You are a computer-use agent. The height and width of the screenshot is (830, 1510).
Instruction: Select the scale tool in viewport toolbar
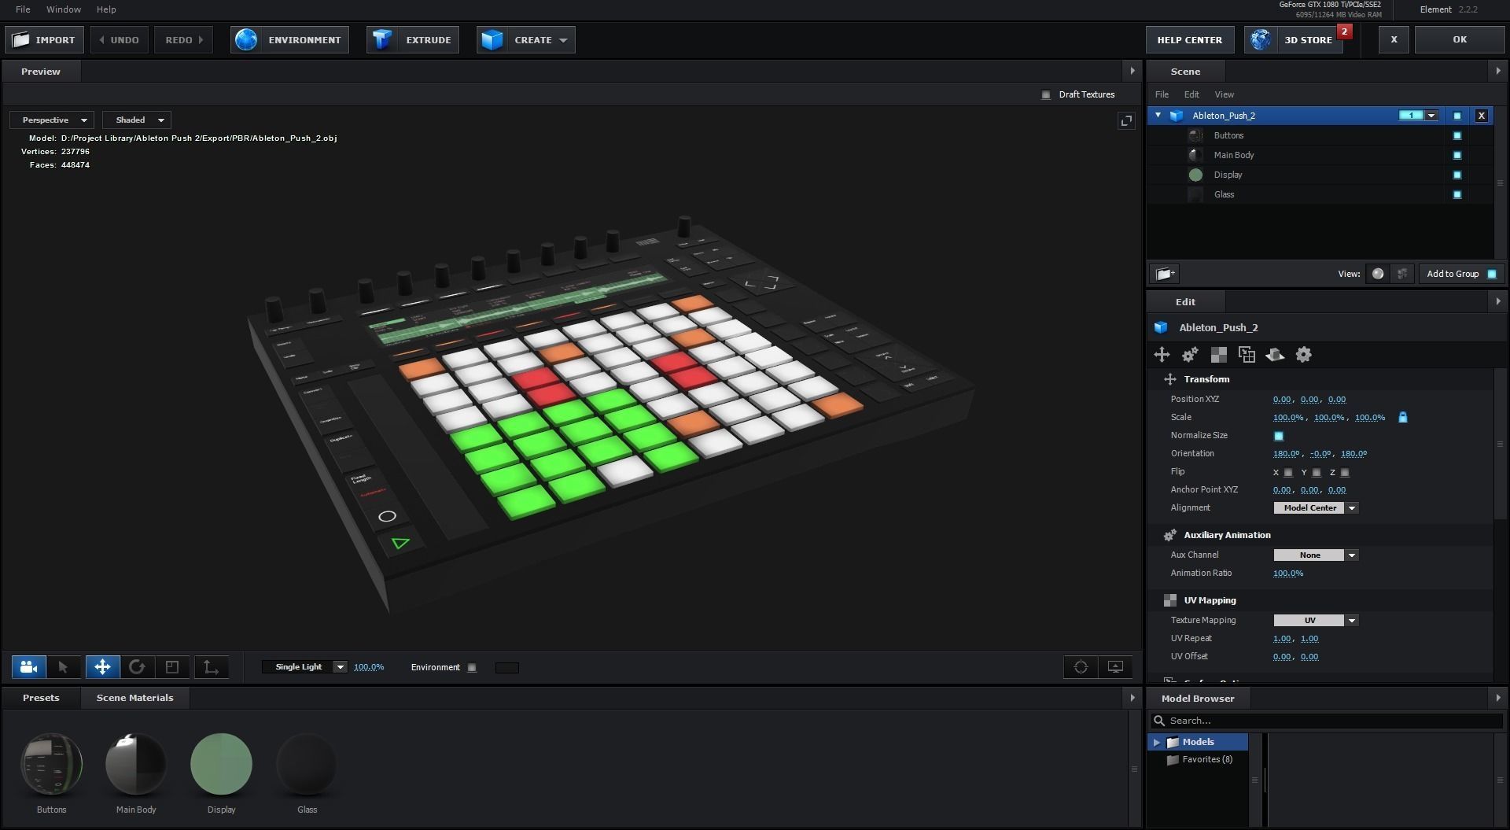[172, 667]
